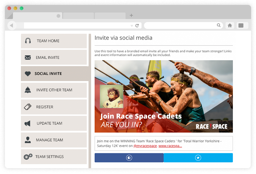256x174 pixels.
Task: Open Team Settings
Action: 54,157
